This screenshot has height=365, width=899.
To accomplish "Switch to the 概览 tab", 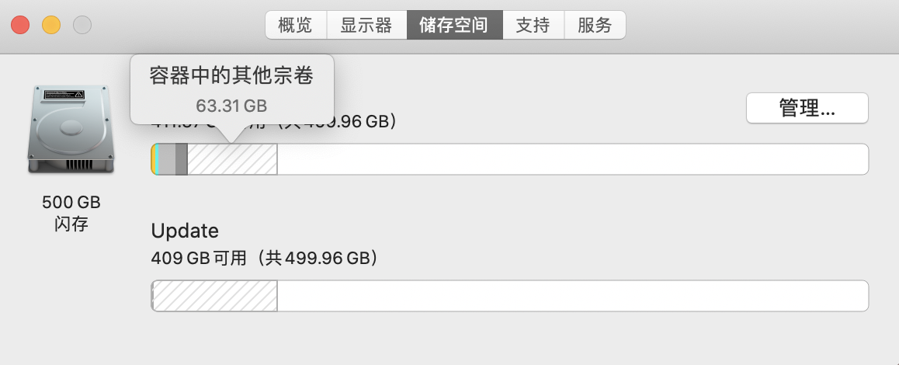I will 295,26.
